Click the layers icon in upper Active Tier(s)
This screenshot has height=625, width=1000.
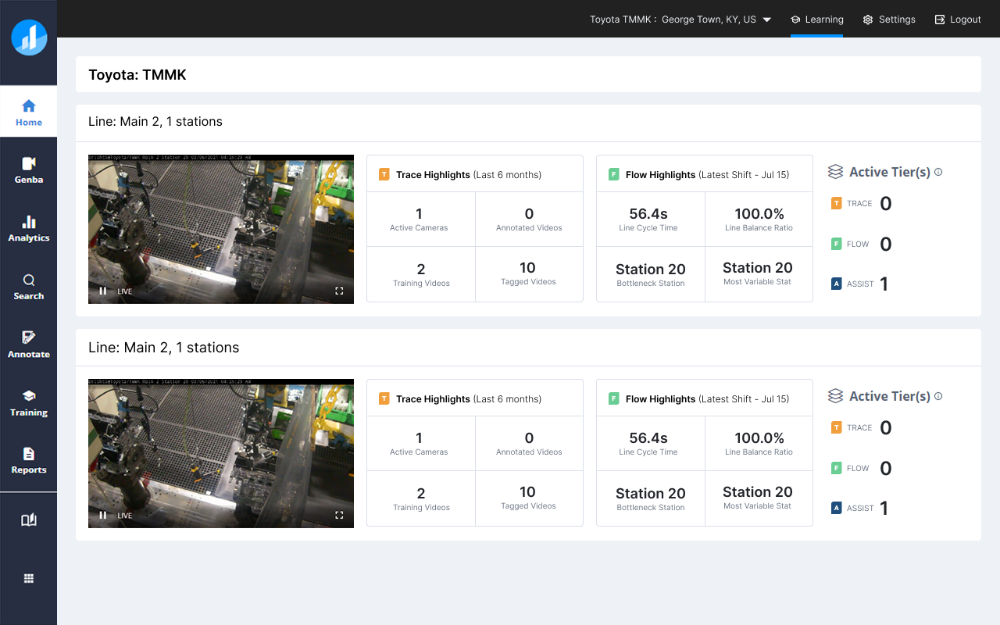pyautogui.click(x=835, y=172)
